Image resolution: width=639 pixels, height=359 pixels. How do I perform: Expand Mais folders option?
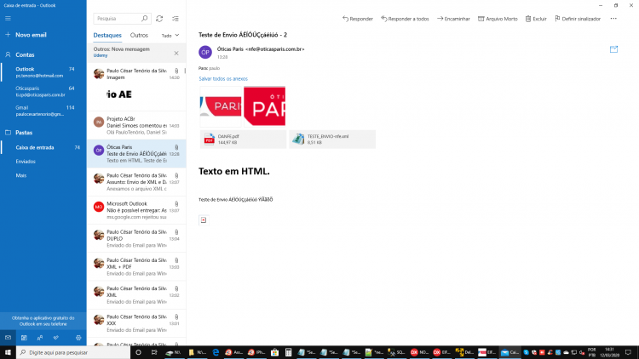click(21, 175)
